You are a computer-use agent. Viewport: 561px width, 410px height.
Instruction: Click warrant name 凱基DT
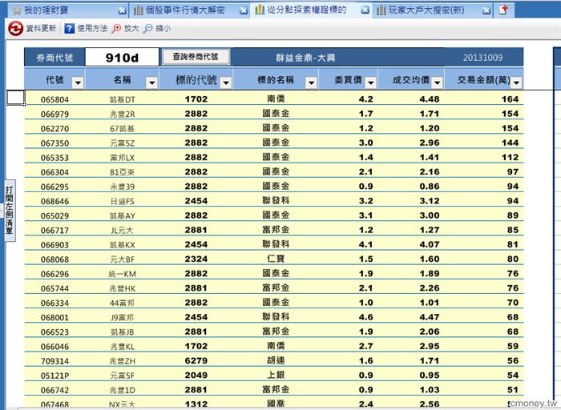[123, 100]
